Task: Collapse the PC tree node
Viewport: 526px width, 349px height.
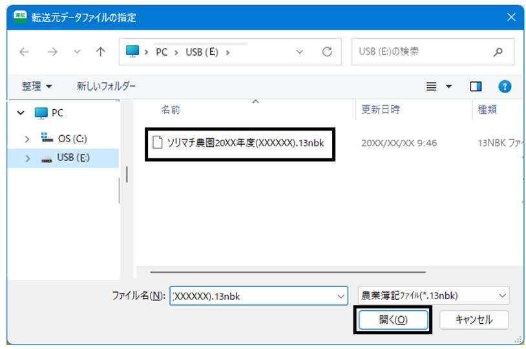Action: (x=21, y=112)
